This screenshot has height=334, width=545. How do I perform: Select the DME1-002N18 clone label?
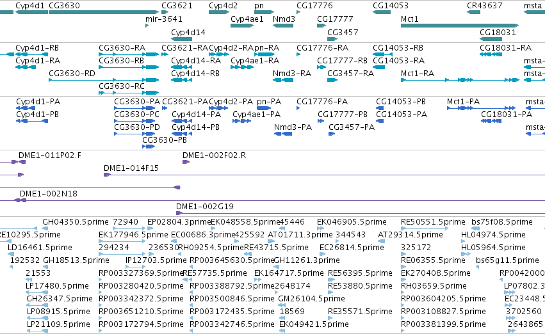(49, 193)
